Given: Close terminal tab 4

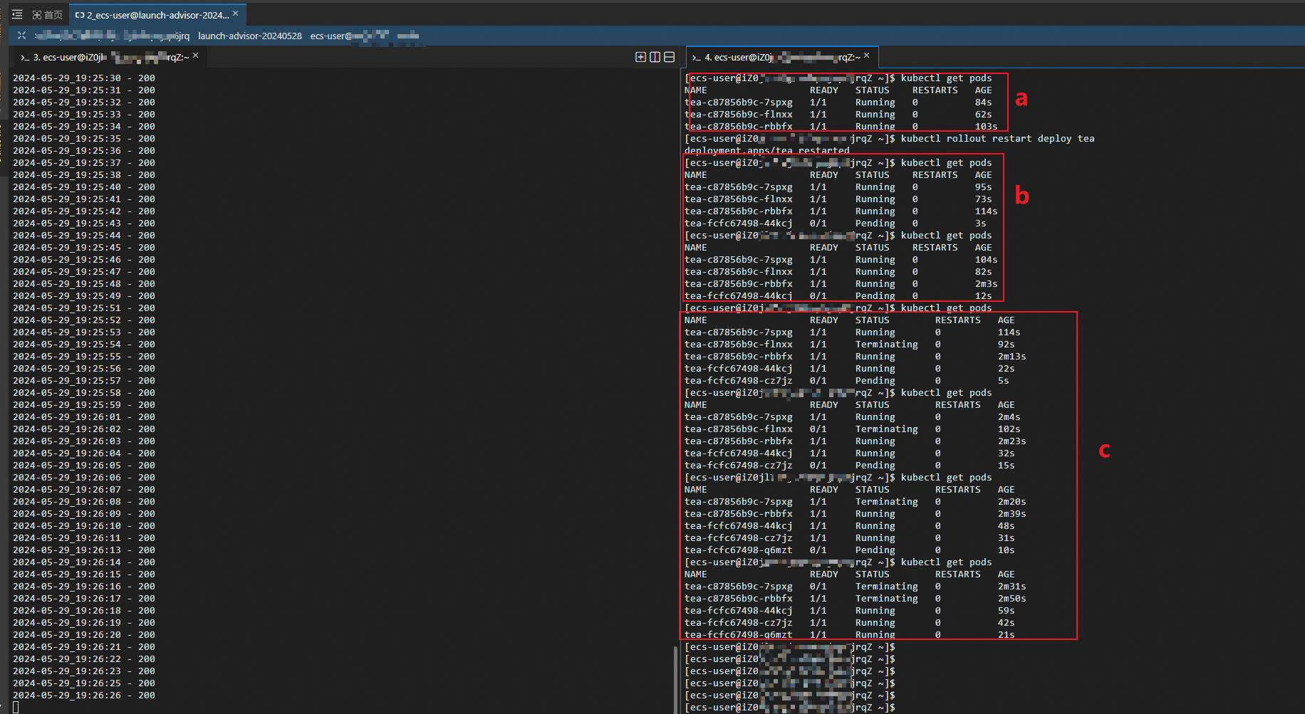Looking at the screenshot, I should pyautogui.click(x=867, y=56).
